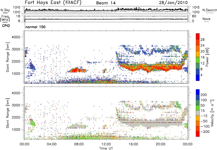Click the gray velocity band near 18:00
This screenshot has height=150, width=217.
tap(151, 123)
